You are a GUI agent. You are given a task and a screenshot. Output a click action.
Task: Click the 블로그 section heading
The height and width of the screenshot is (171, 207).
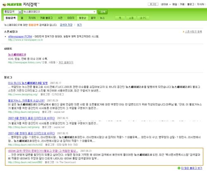tap(8, 77)
